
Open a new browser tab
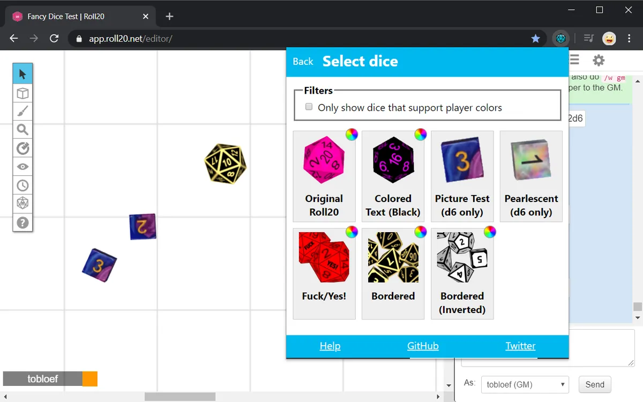pyautogui.click(x=169, y=17)
